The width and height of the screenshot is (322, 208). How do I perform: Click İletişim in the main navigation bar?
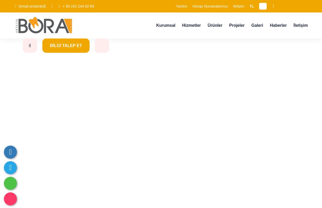pyautogui.click(x=300, y=25)
